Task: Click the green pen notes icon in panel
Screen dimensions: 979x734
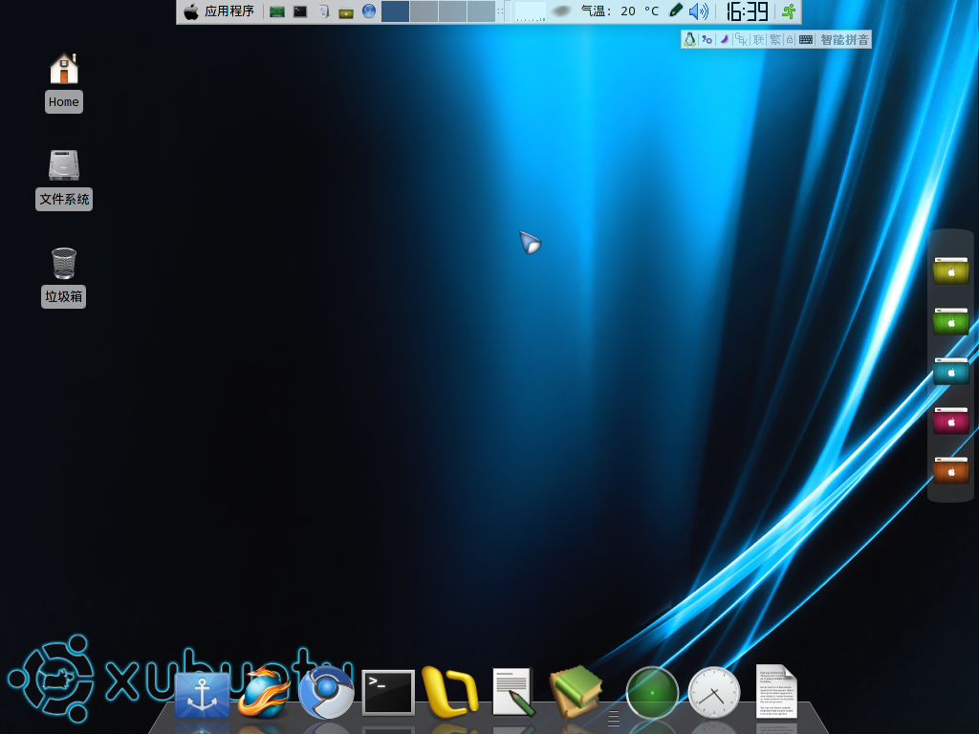Action: tap(676, 11)
